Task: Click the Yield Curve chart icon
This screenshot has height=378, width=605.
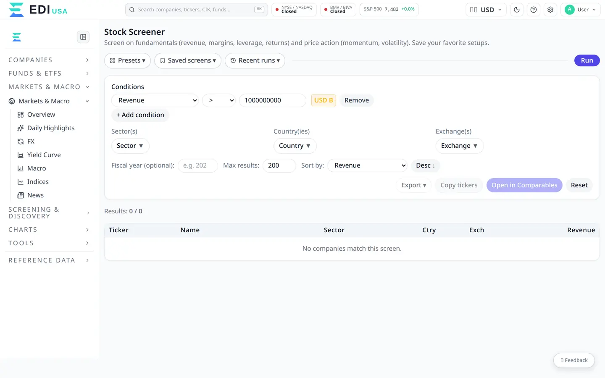Action: (x=20, y=155)
